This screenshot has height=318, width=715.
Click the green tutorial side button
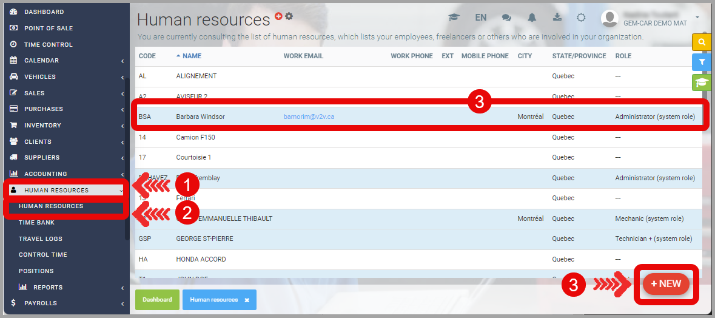702,83
